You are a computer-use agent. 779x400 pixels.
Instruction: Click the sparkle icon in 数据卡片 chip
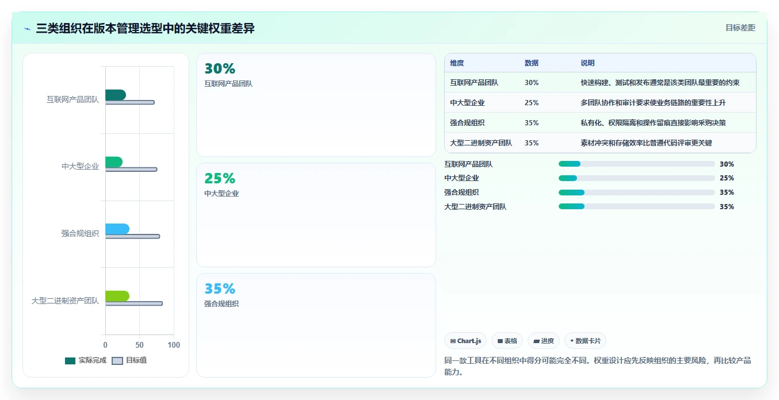(x=572, y=341)
